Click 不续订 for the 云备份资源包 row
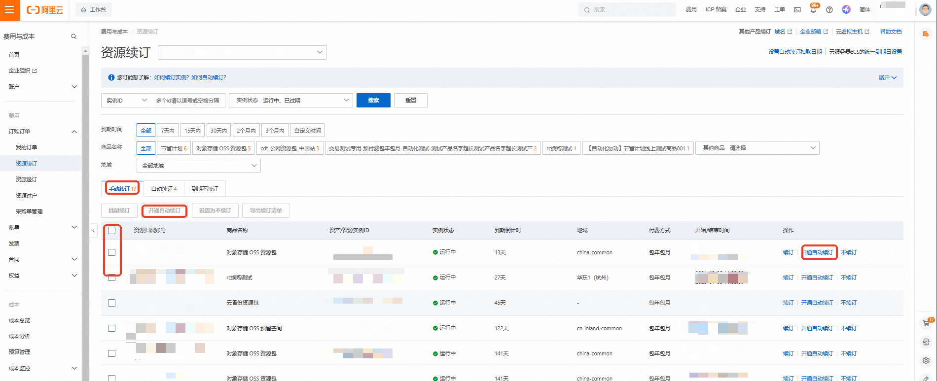 (x=849, y=303)
